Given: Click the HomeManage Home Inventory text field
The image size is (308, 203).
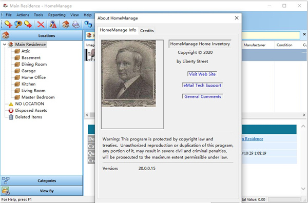Looking at the screenshot, I should pyautogui.click(x=200, y=44).
